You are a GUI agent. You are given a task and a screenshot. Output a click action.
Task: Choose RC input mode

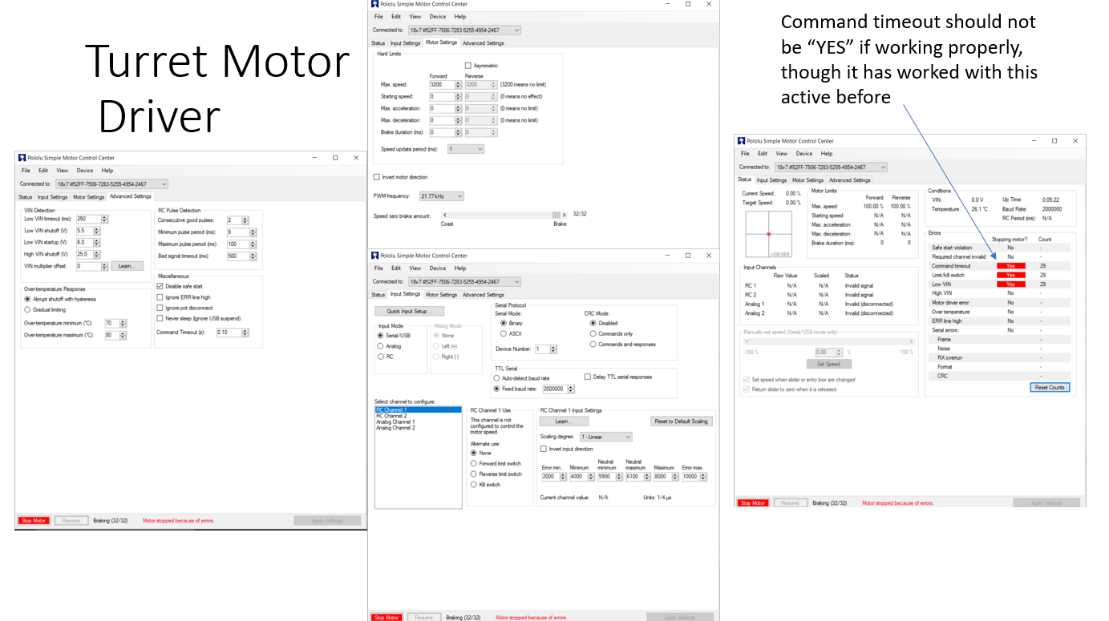pos(381,357)
